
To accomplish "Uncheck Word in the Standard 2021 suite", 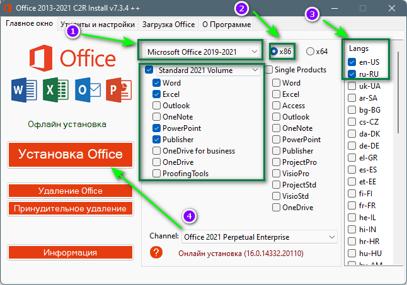I will coord(156,83).
